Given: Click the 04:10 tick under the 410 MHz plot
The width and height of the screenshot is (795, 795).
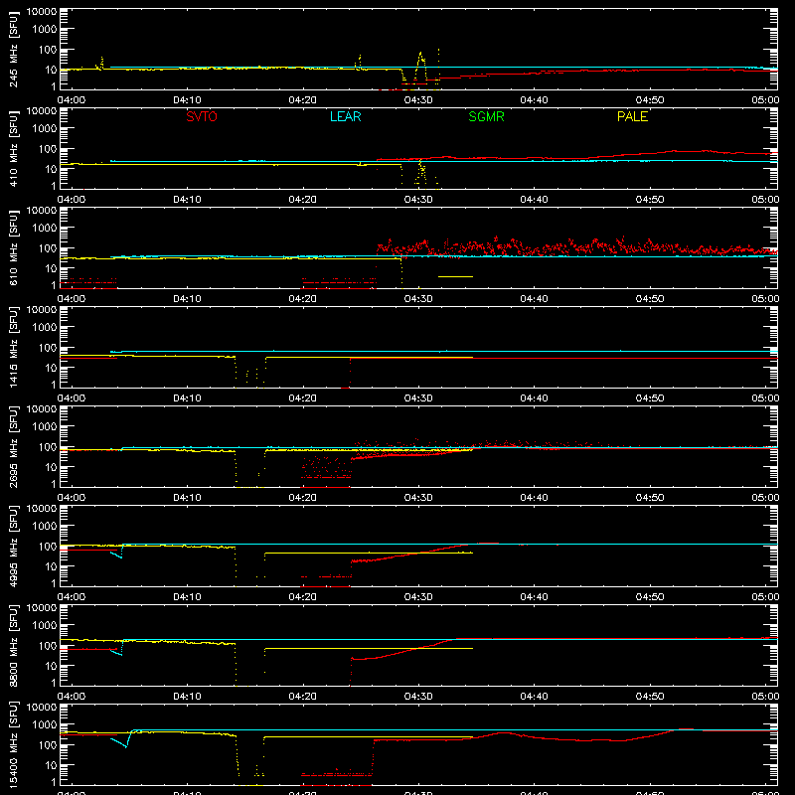Looking at the screenshot, I should 187,200.
